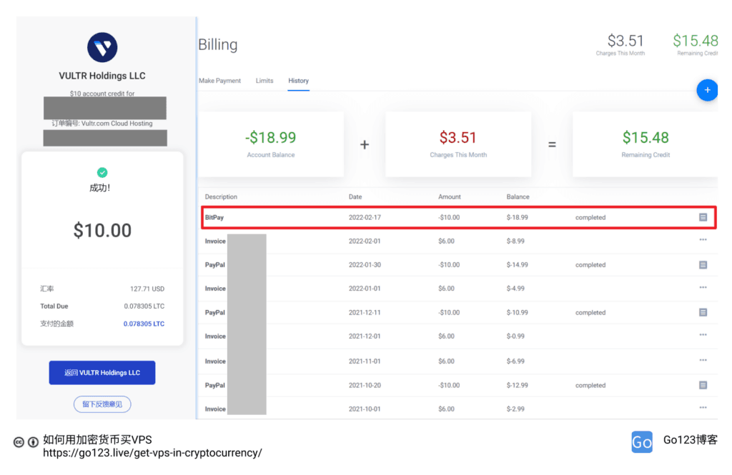Open receipt icon for PayPal 2021-12-11 payment

tap(703, 312)
